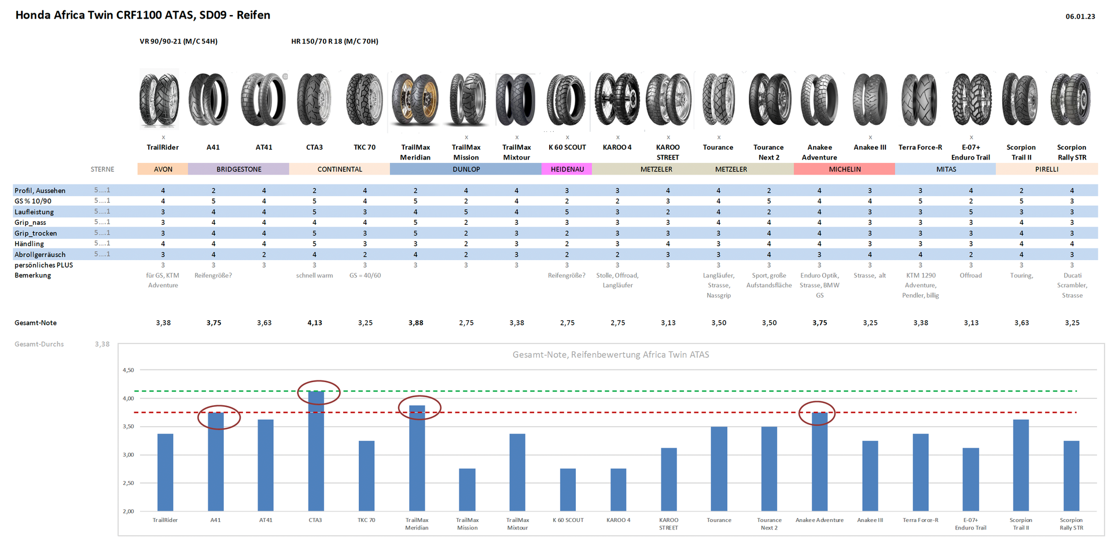Select the CTA3 tire picture
This screenshot has width=1111, height=544.
tap(314, 99)
